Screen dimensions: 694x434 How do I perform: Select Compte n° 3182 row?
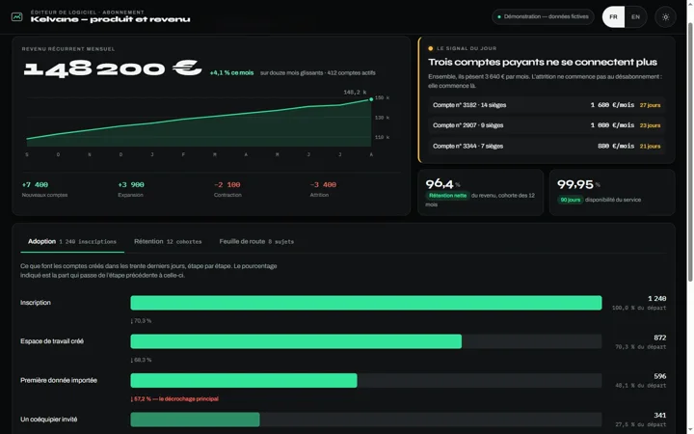pos(547,105)
